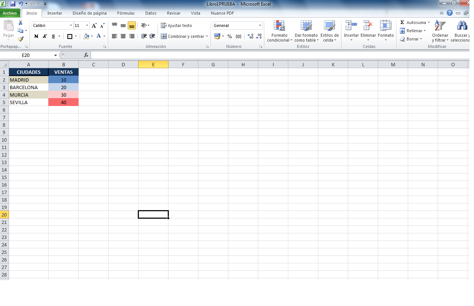Open Dar formato como tabla gallery
The height and width of the screenshot is (306, 474).
(x=306, y=31)
